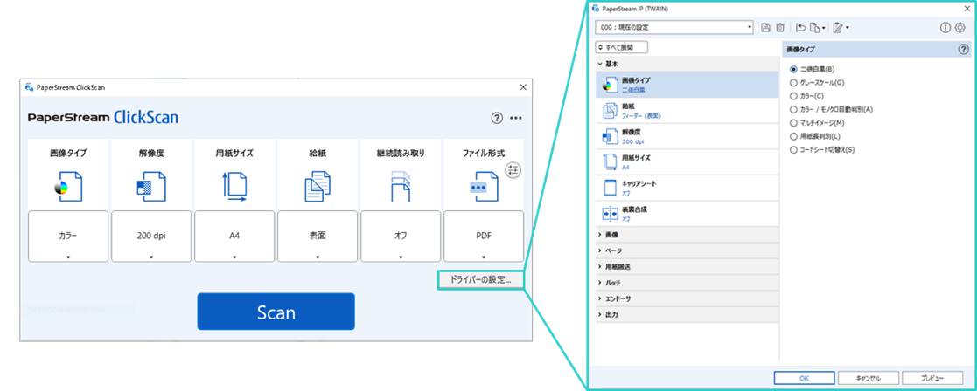Image resolution: width=977 pixels, height=391 pixels.
Task: Open the driver gear settings icon
Action: [960, 27]
